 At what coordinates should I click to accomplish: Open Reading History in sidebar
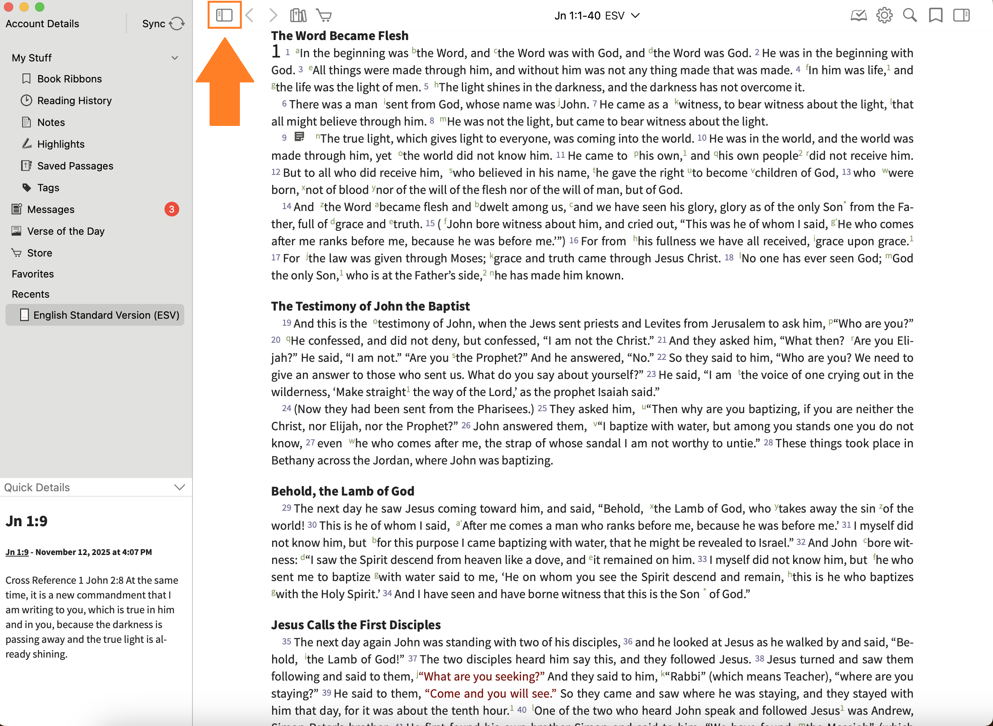(74, 101)
